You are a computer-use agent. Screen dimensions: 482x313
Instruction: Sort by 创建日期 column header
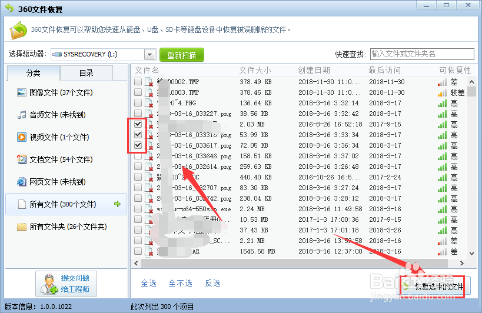coord(314,71)
